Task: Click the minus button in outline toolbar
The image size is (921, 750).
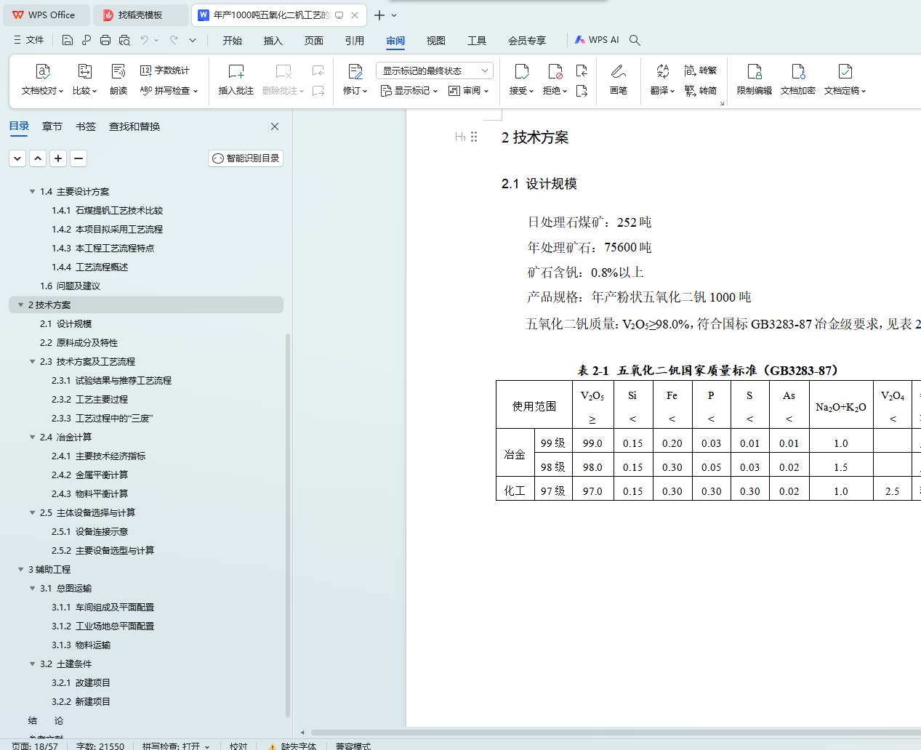Action: (79, 158)
